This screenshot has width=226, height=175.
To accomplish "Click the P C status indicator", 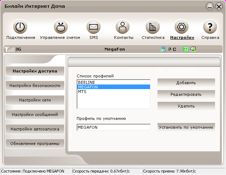I will tap(172, 49).
